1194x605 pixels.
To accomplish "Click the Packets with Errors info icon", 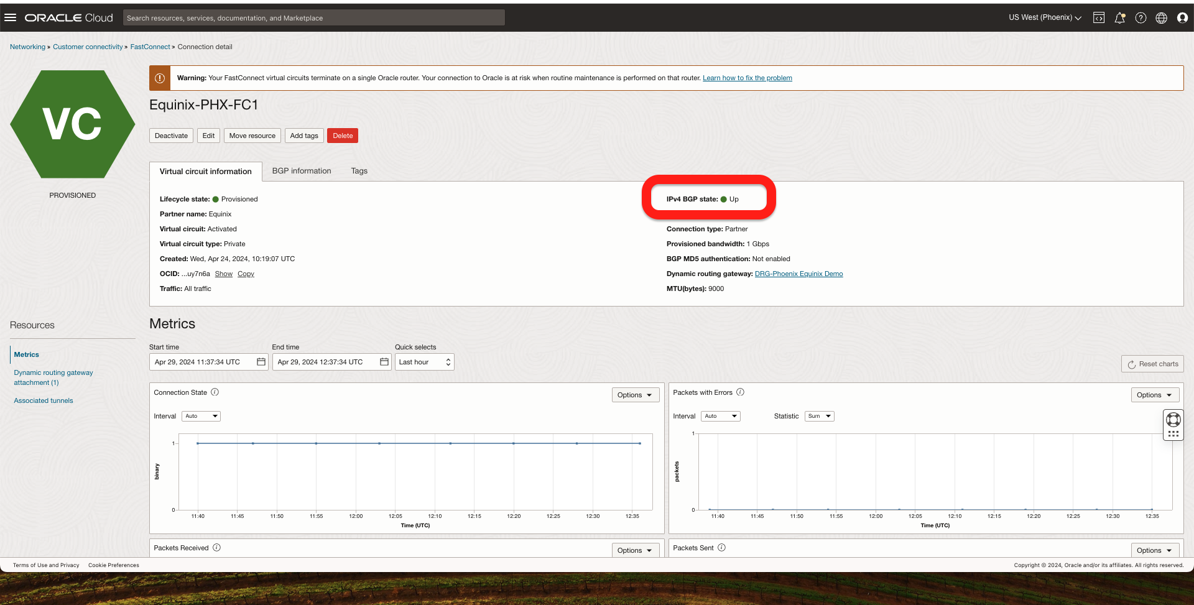I will pyautogui.click(x=741, y=392).
